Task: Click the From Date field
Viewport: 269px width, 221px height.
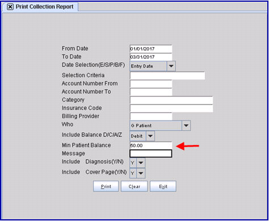Action: tap(151, 49)
